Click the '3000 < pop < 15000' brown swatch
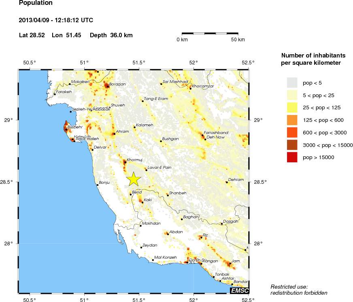Screen dimensions: 353x302 292,145
